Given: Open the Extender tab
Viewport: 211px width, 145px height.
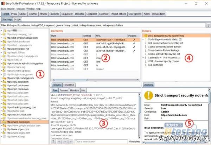Looking at the screenshot, I should click(x=104, y=14).
